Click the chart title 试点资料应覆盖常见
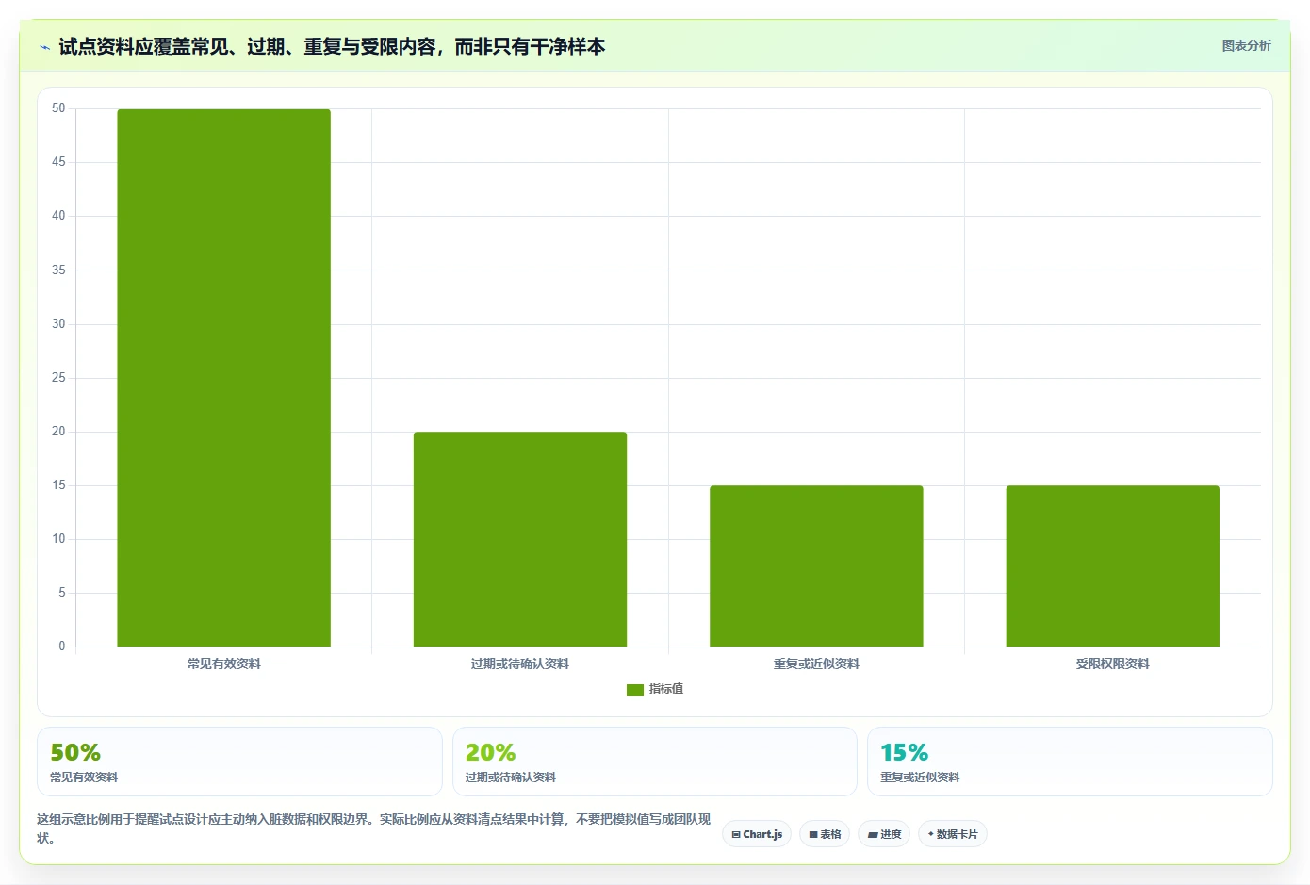Screen dimensions: 1310x885 [332, 46]
